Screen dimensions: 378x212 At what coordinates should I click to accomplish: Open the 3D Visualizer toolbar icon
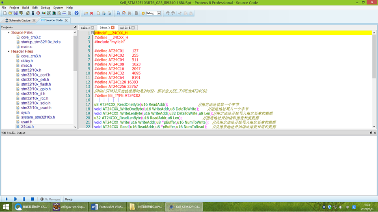point(43,13)
